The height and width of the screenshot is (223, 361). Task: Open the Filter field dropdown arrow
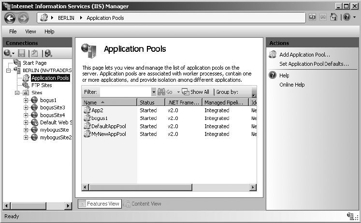pyautogui.click(x=154, y=92)
